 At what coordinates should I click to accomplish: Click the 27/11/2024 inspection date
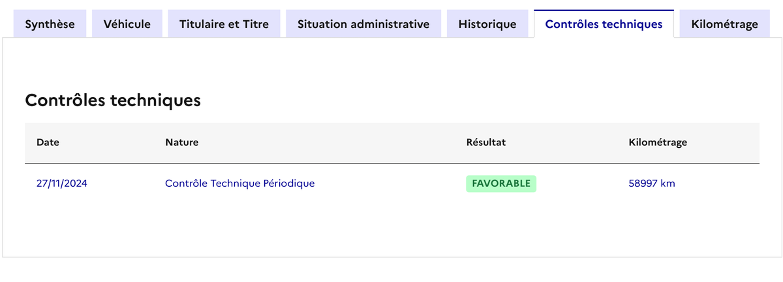coord(62,184)
